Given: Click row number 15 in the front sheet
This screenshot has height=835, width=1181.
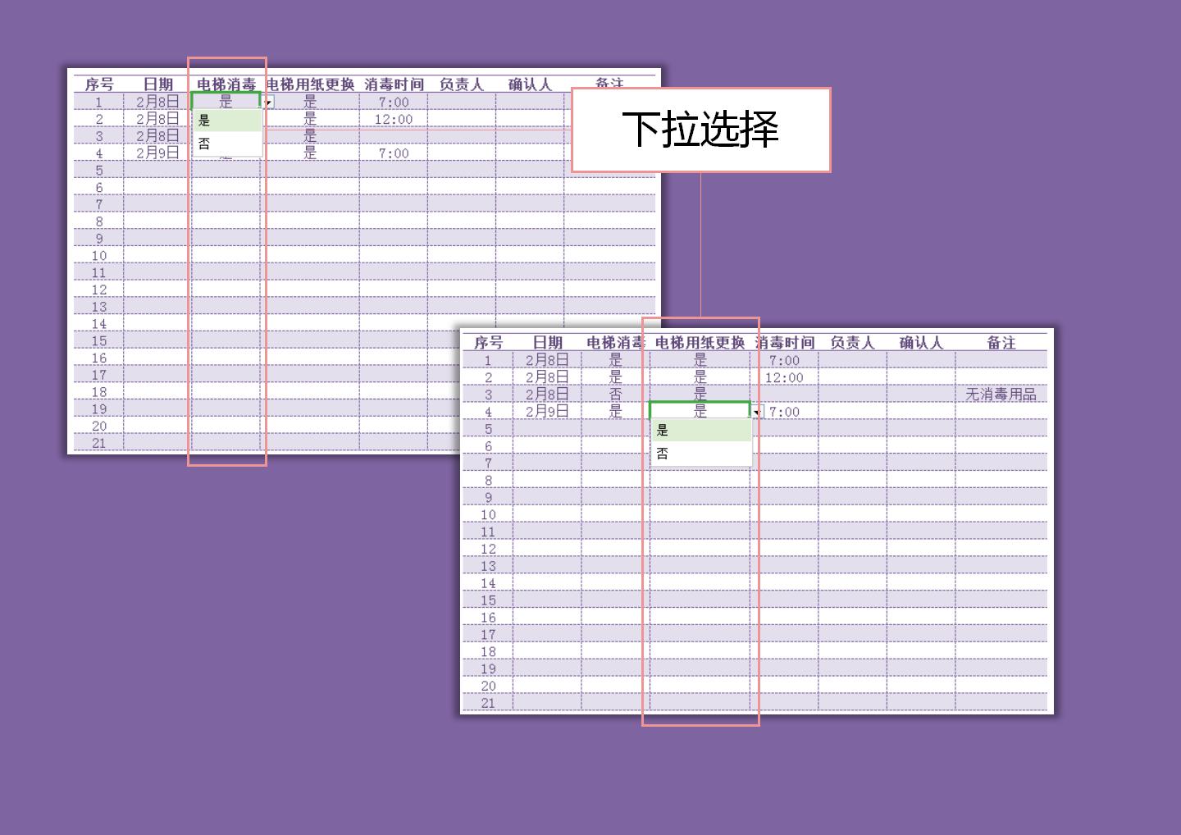Looking at the screenshot, I should (488, 600).
